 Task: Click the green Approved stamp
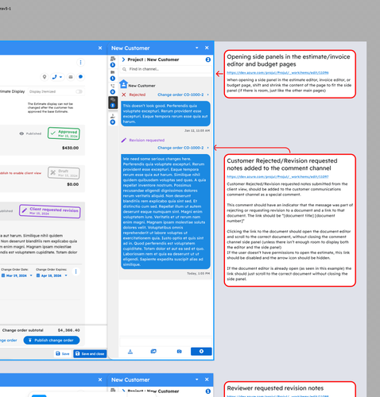click(64, 133)
